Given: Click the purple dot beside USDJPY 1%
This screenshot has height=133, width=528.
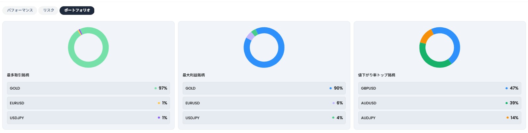Looking at the screenshot, I should (x=159, y=118).
